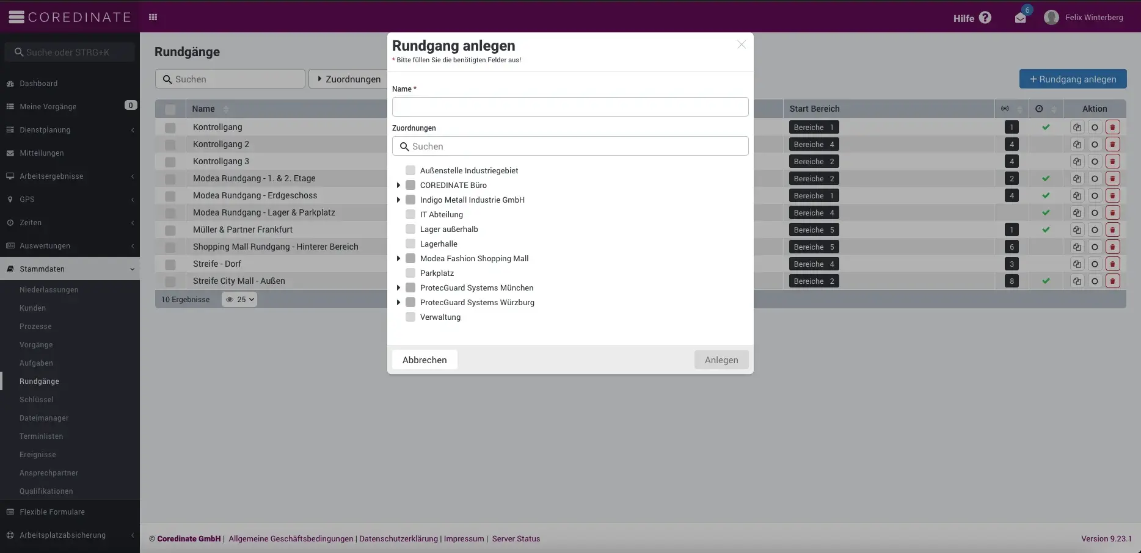Click copy icon in Kontrollgang row
Screen dimensions: 1141x553
coord(1077,128)
